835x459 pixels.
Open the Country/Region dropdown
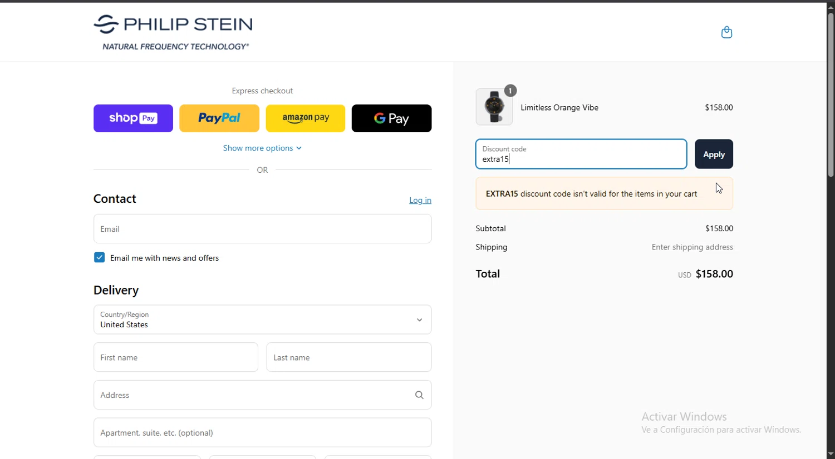click(262, 320)
